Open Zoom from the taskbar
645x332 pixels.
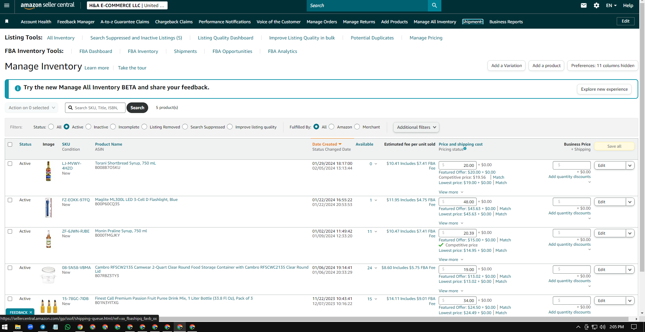pos(30,327)
